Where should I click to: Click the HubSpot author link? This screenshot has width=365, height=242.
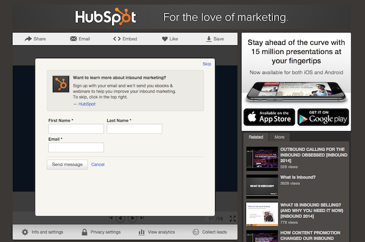coord(87,104)
